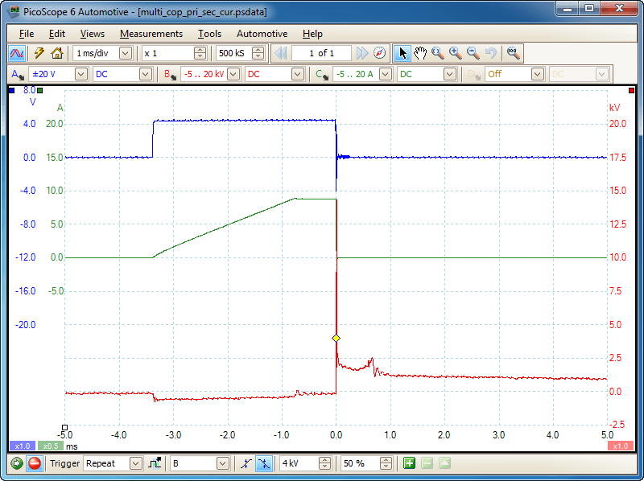Open Channel B -5..20 kV range dropdown

233,74
